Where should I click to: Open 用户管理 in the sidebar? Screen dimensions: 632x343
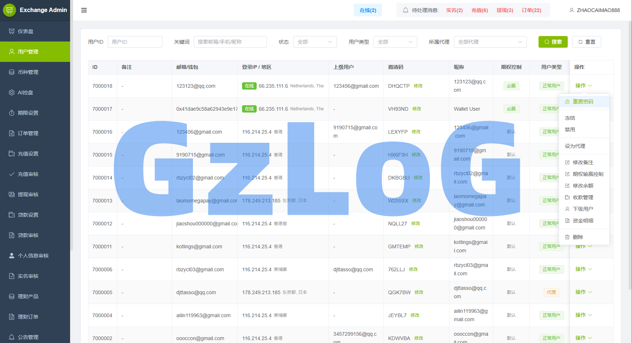coord(35,52)
